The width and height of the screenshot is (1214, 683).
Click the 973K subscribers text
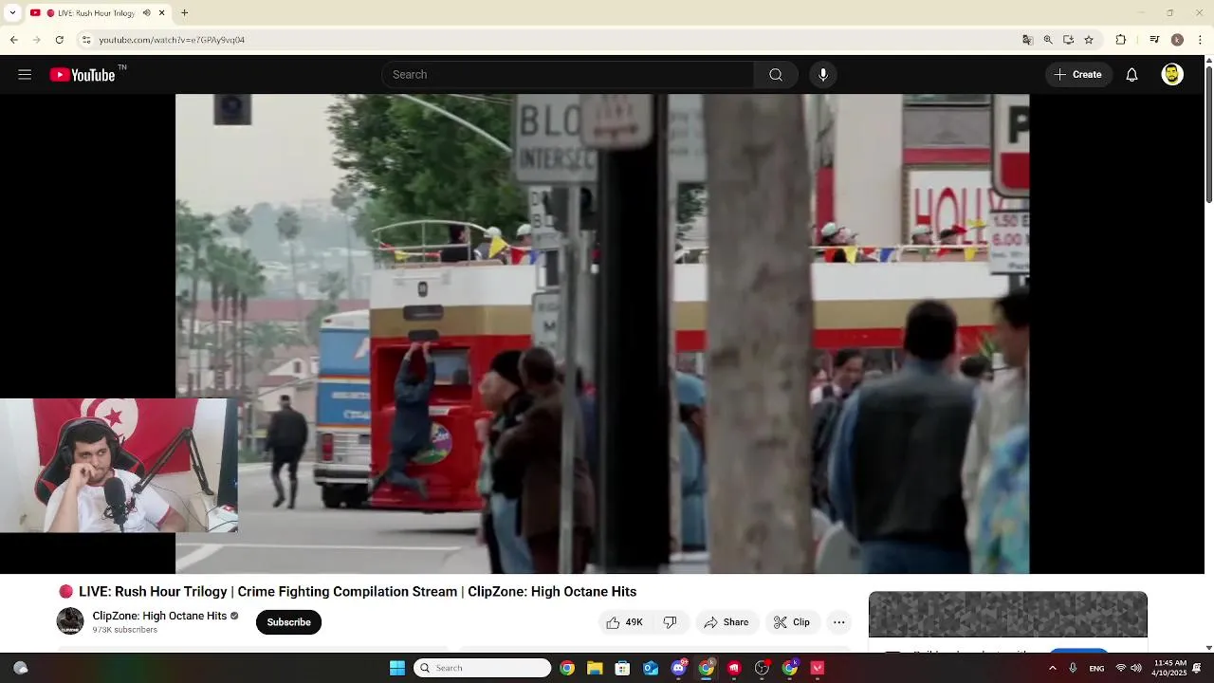click(x=125, y=630)
